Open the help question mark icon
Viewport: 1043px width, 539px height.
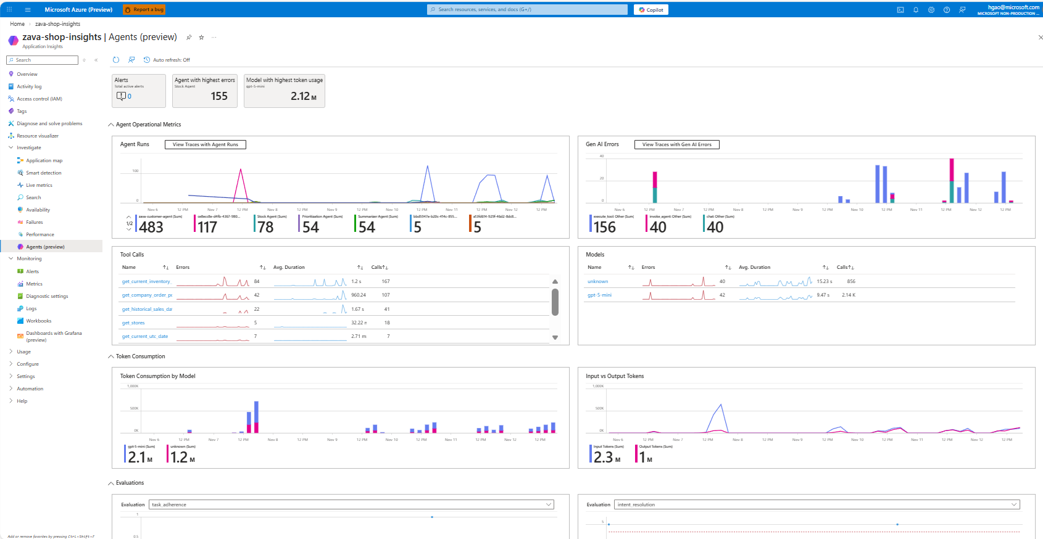(947, 10)
